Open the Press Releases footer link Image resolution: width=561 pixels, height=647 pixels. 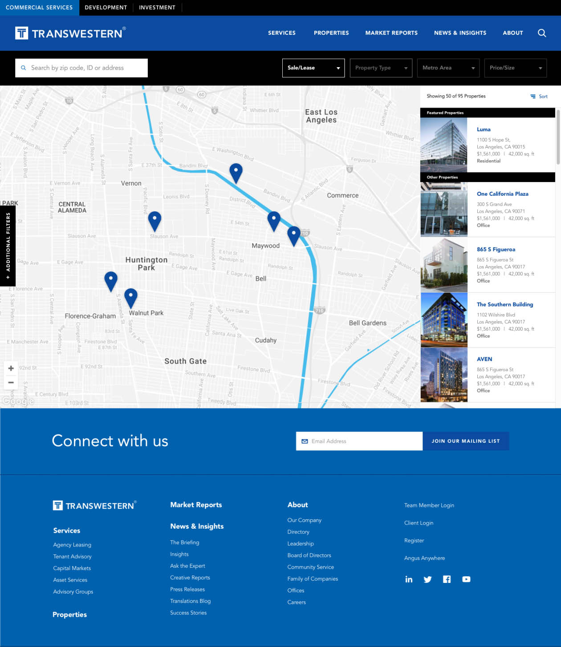(x=187, y=589)
